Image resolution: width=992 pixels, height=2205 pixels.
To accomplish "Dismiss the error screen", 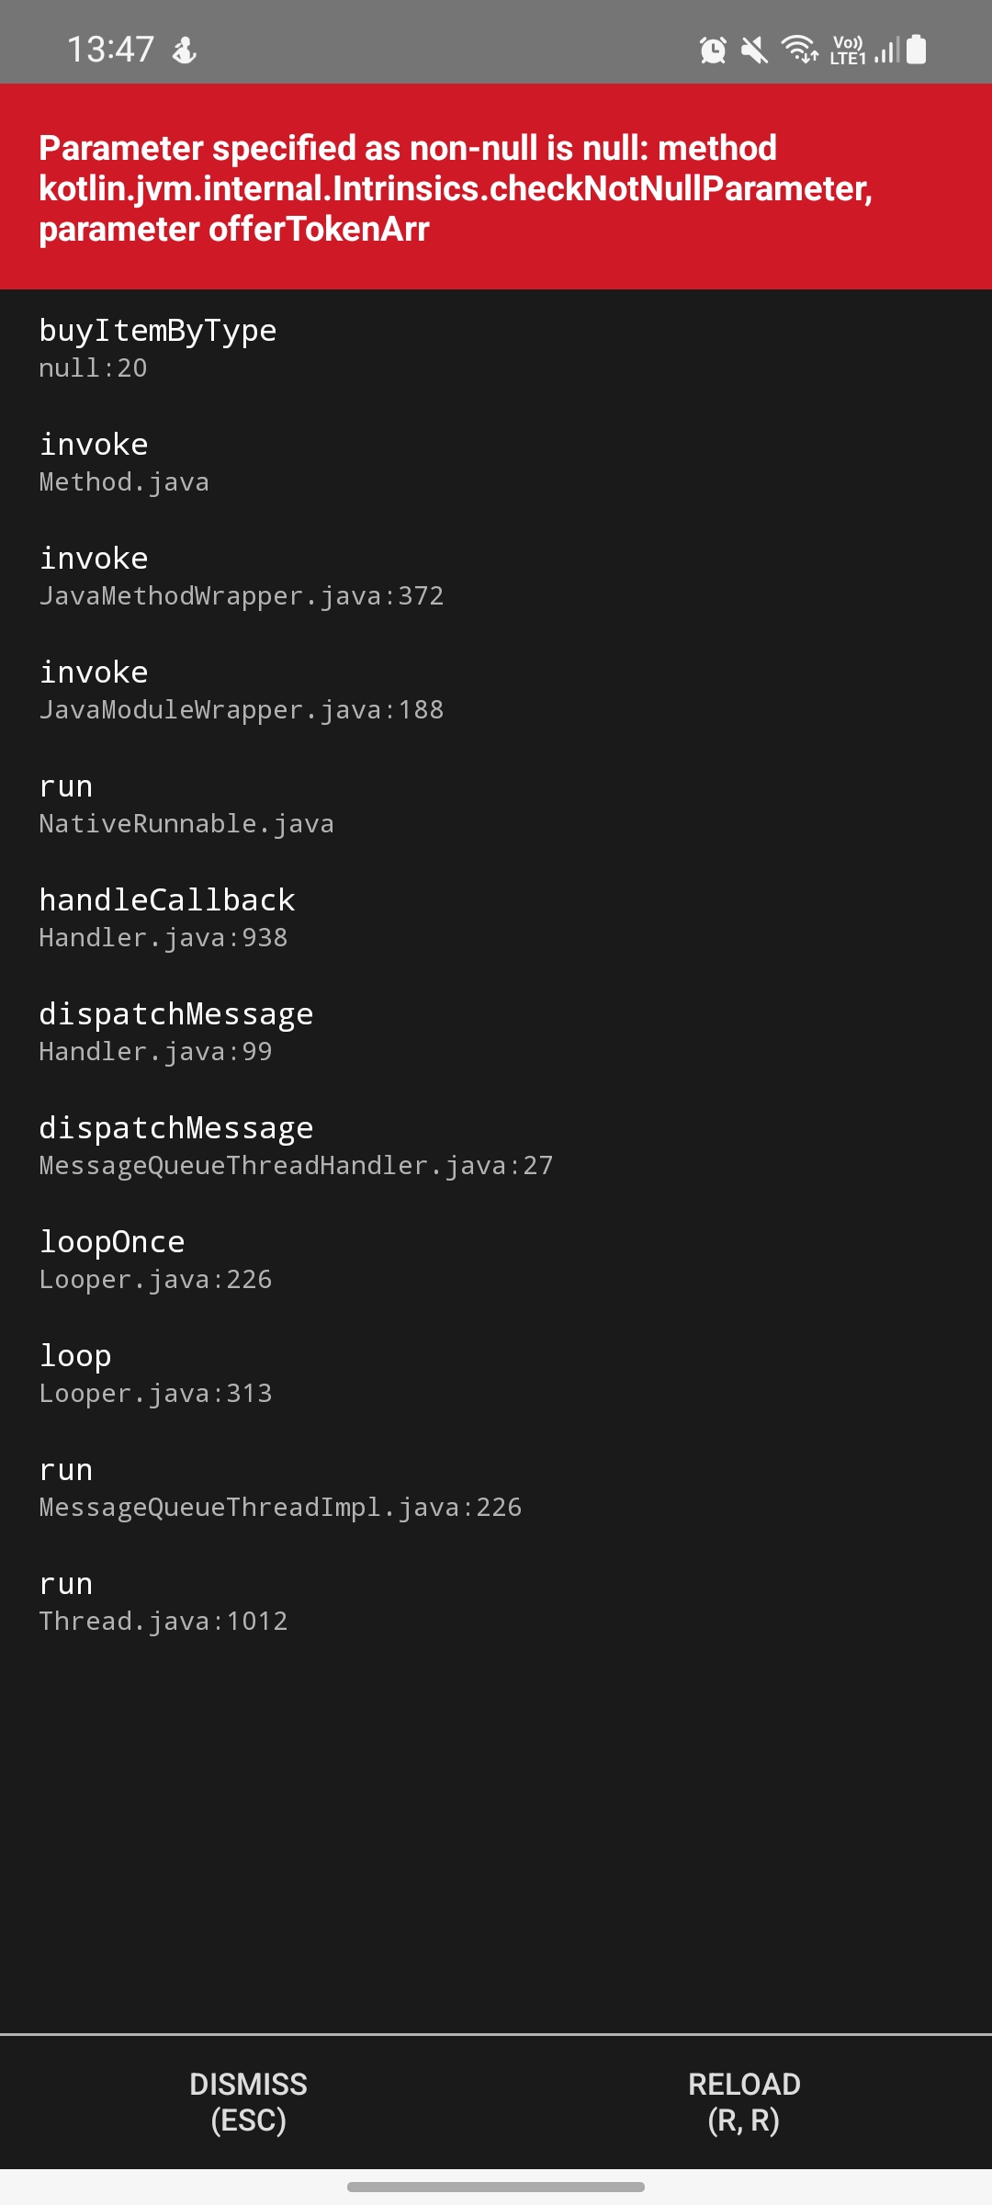I will click(x=248, y=2104).
